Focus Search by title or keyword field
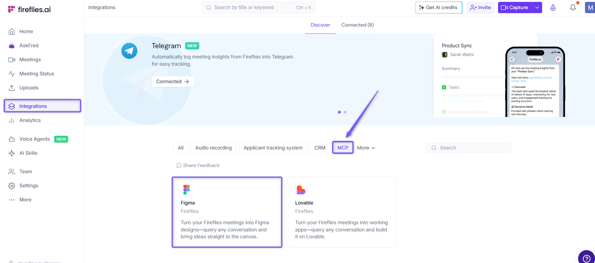Screen dimensions: 595x263 click(x=259, y=8)
